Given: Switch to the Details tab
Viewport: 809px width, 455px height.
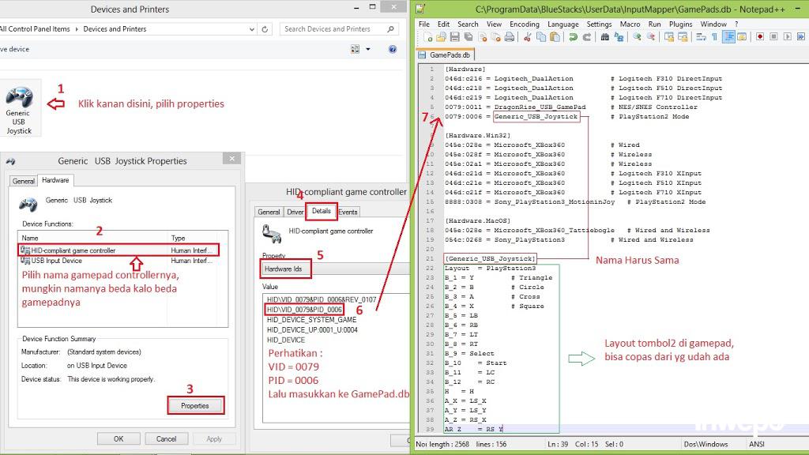Looking at the screenshot, I should click(x=322, y=211).
